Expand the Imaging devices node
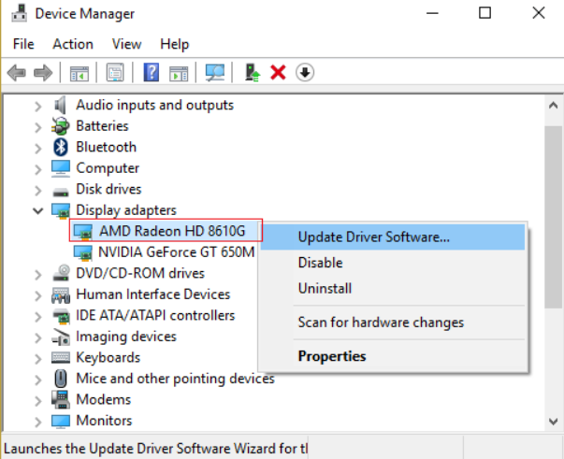This screenshot has width=564, height=459. coord(38,337)
